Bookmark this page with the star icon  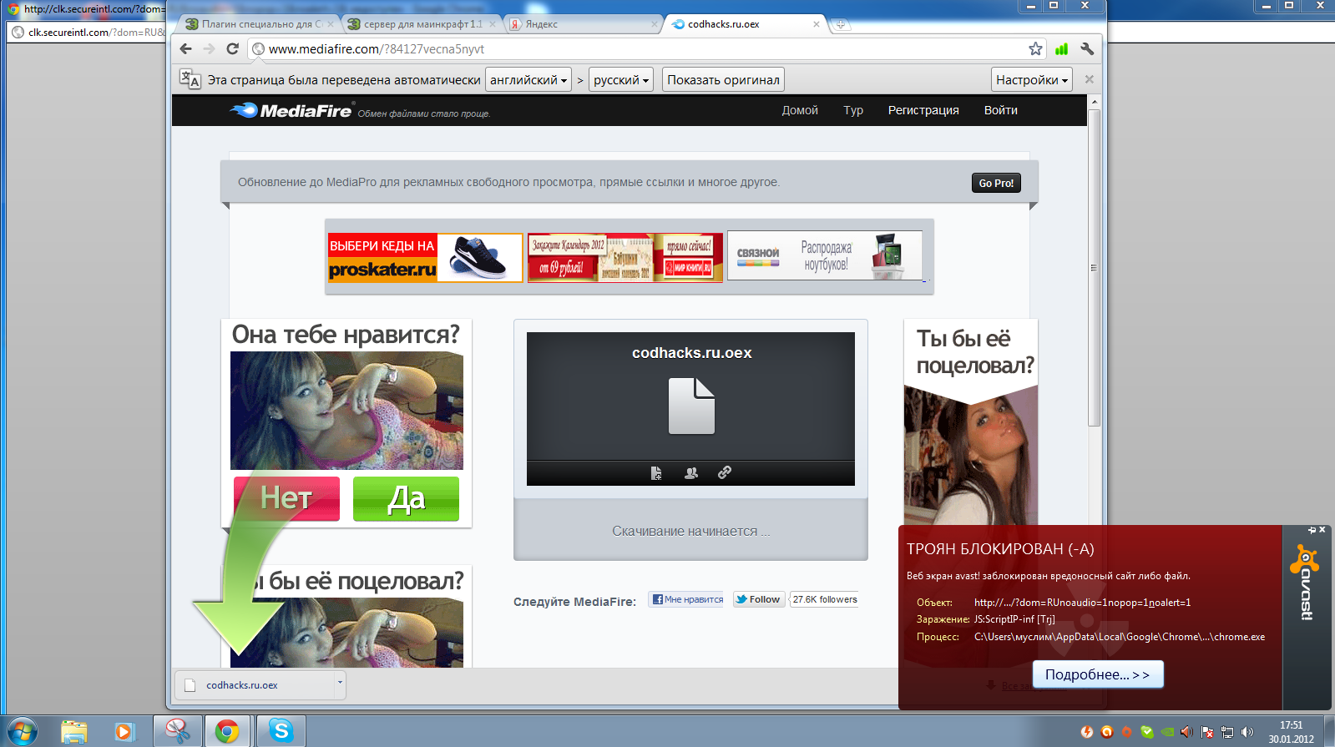[1035, 49]
